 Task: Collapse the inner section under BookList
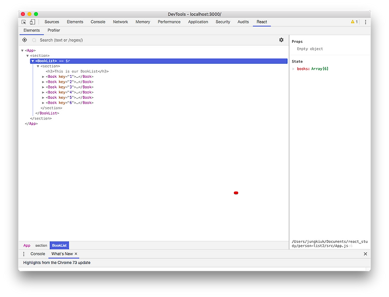38,66
